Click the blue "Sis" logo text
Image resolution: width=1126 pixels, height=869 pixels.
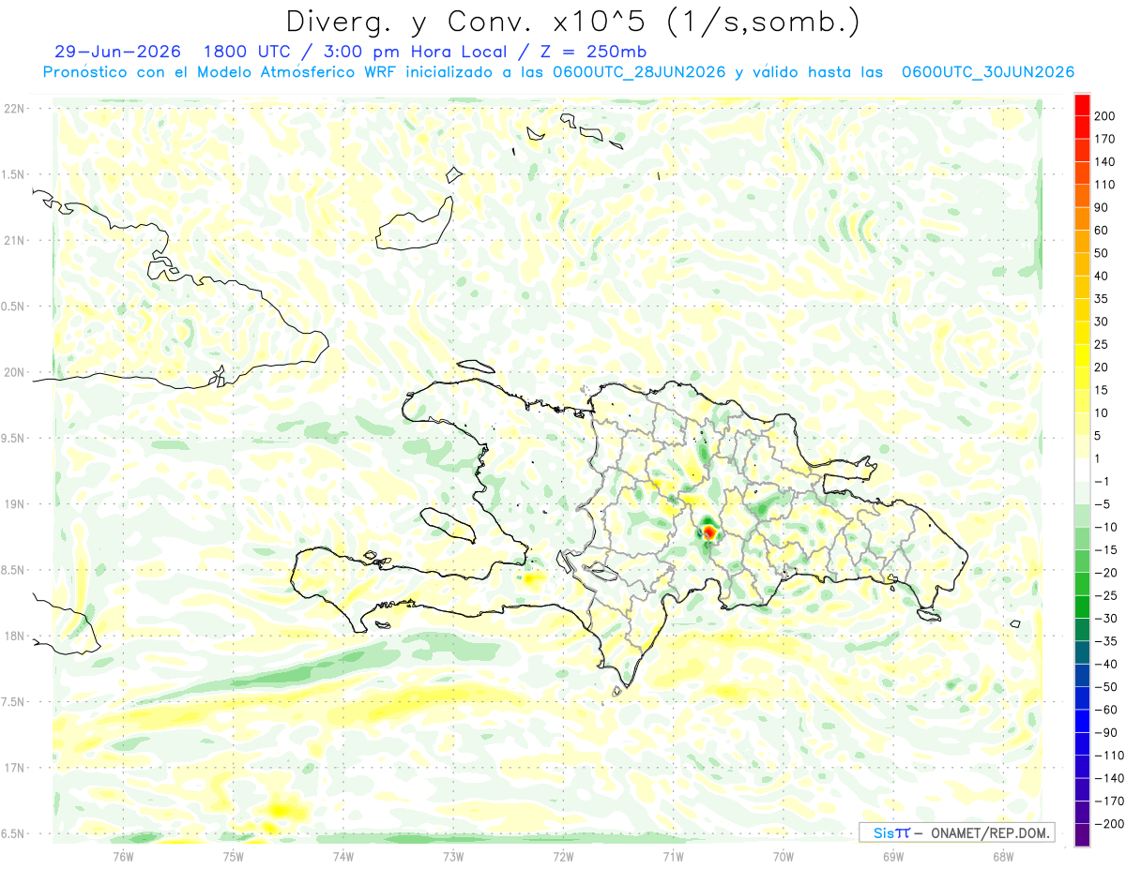884,833
